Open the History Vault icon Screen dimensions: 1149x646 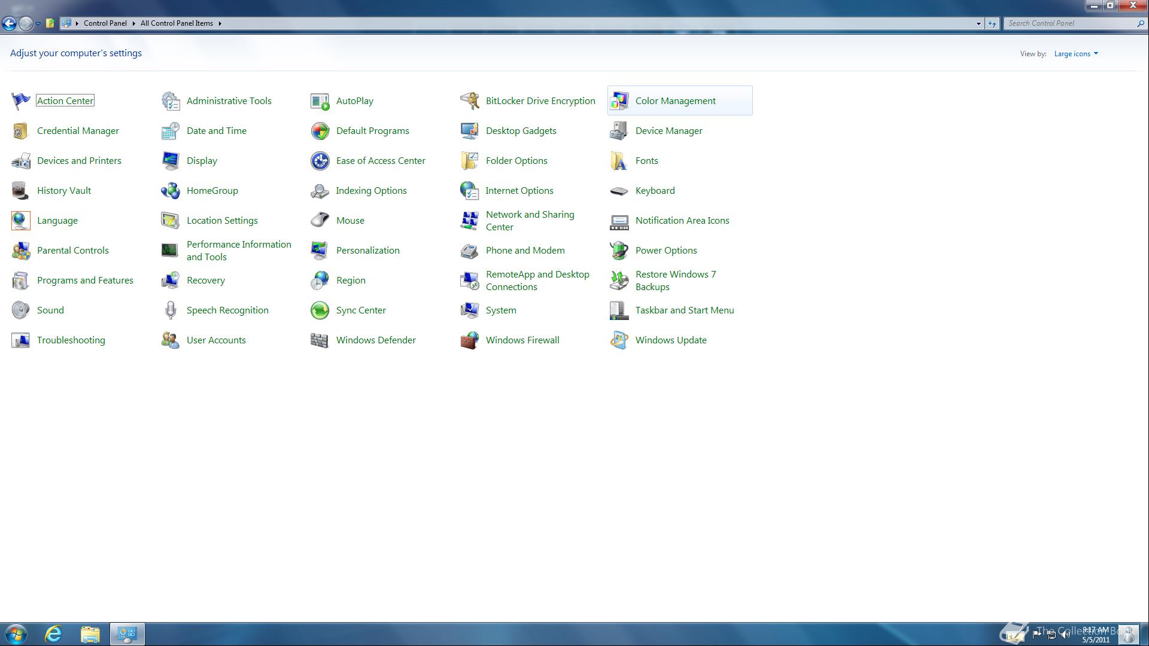(x=20, y=191)
